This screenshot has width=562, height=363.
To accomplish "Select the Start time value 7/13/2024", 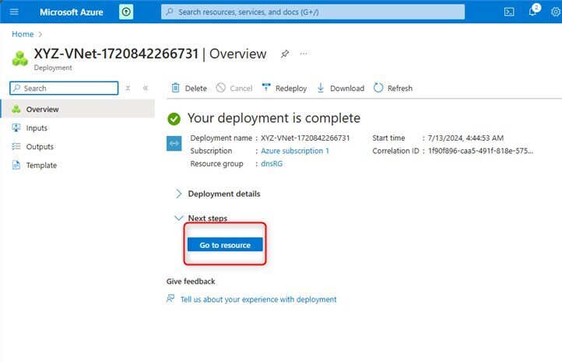I will (x=465, y=138).
